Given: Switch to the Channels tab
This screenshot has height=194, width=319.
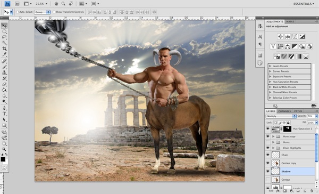Looking at the screenshot, I should [284, 111].
